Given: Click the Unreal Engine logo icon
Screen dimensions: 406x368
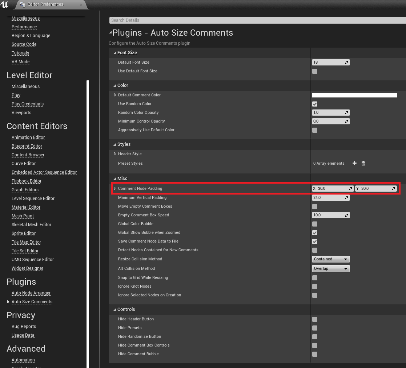Looking at the screenshot, I should [x=5, y=4].
